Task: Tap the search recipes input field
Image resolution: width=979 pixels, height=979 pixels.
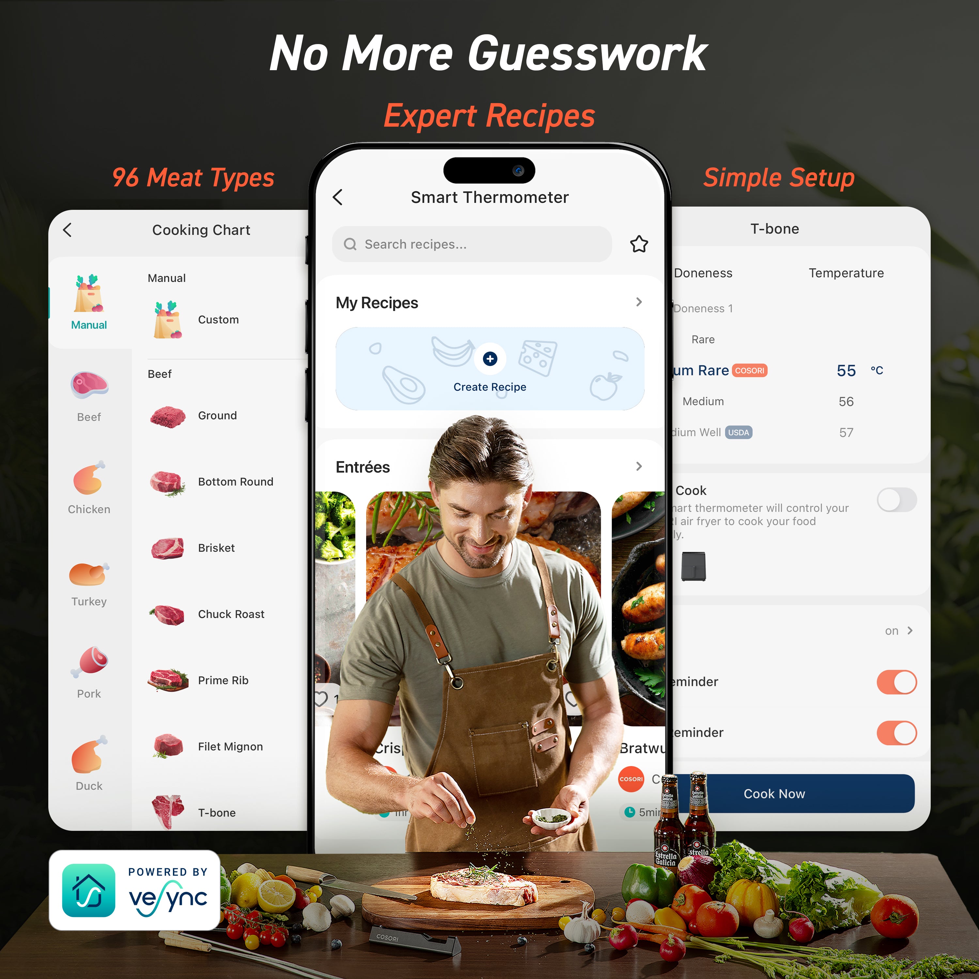Action: (475, 244)
